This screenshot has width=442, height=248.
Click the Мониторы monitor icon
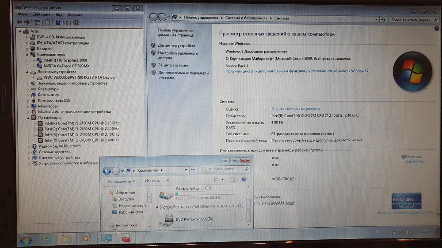tap(34, 106)
